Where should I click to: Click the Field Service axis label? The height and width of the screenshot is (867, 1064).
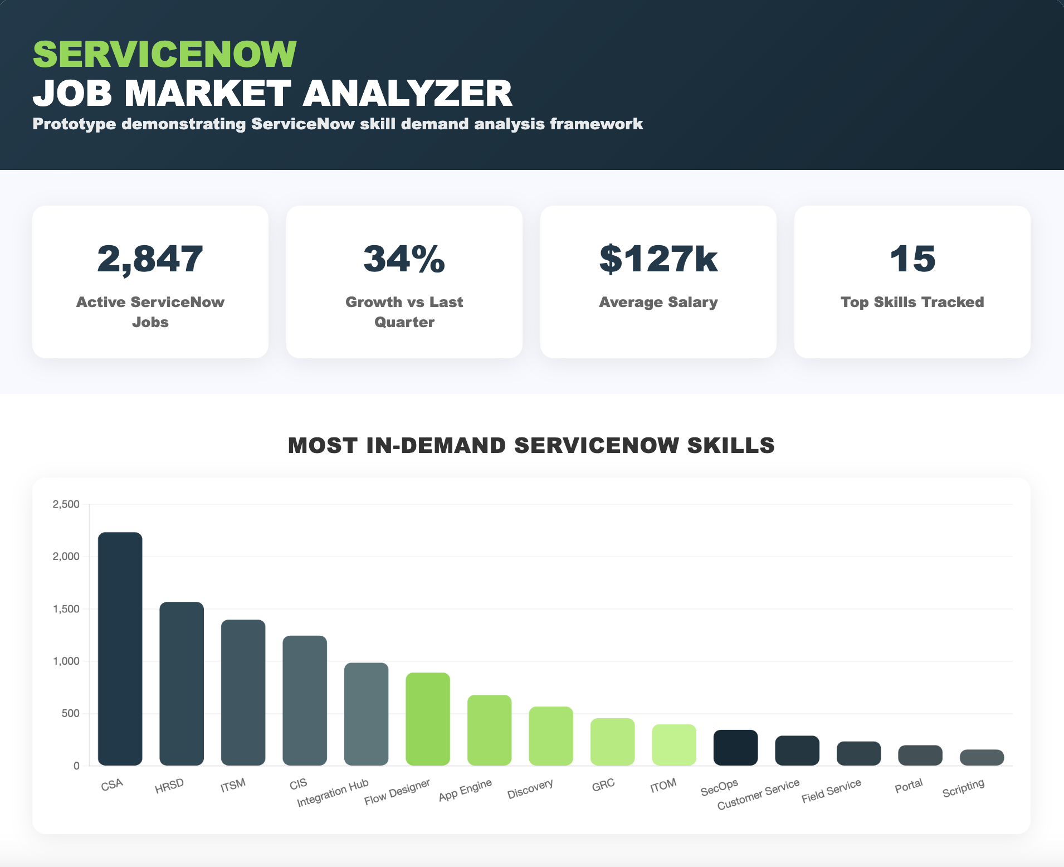coord(831,791)
